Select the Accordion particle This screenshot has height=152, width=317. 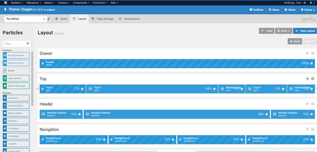point(16,98)
